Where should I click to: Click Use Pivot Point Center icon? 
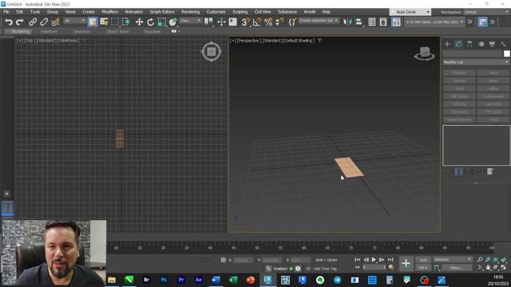[x=208, y=22]
